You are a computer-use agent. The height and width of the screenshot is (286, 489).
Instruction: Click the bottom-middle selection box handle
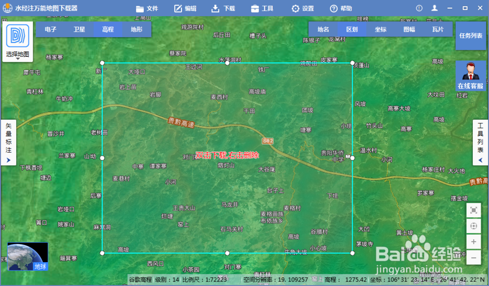(x=227, y=253)
